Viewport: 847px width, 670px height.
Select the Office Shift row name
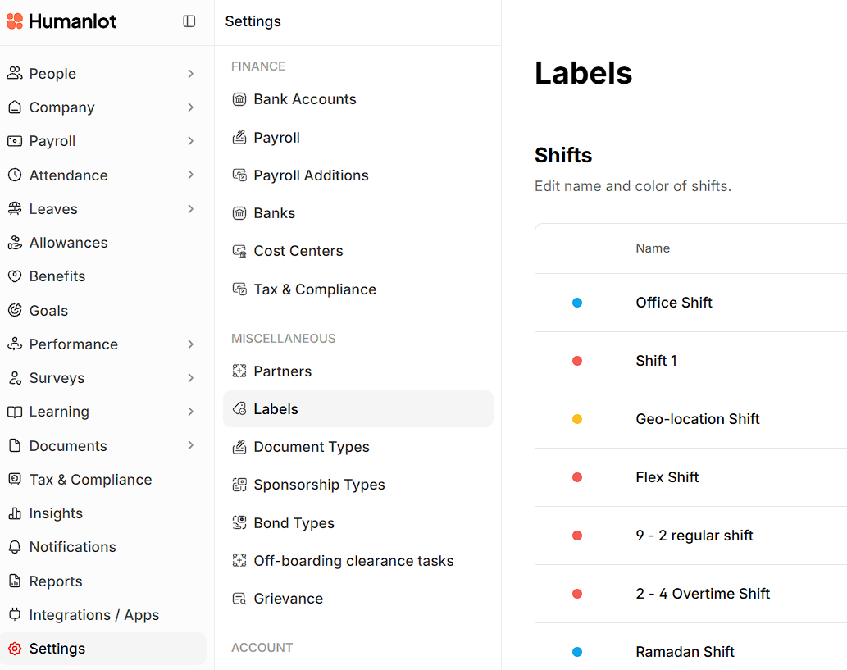pos(674,303)
